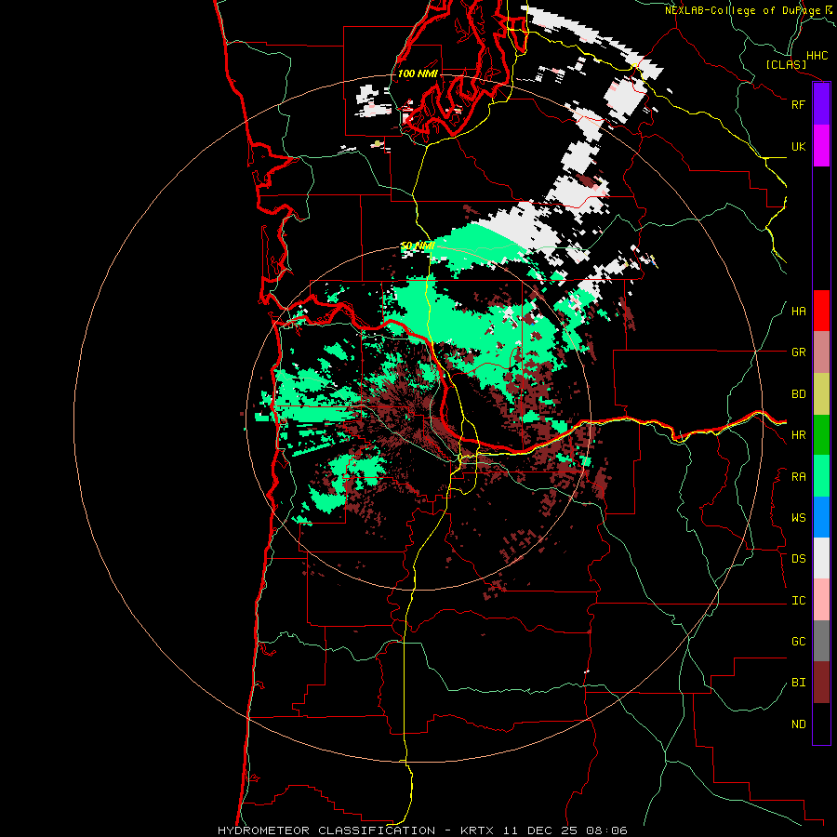
Task: Click the dusty pink GR legend swatch
Action: coord(821,352)
